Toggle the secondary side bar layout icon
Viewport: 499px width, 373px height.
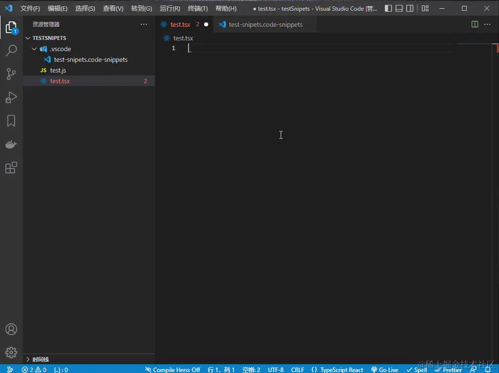410,8
